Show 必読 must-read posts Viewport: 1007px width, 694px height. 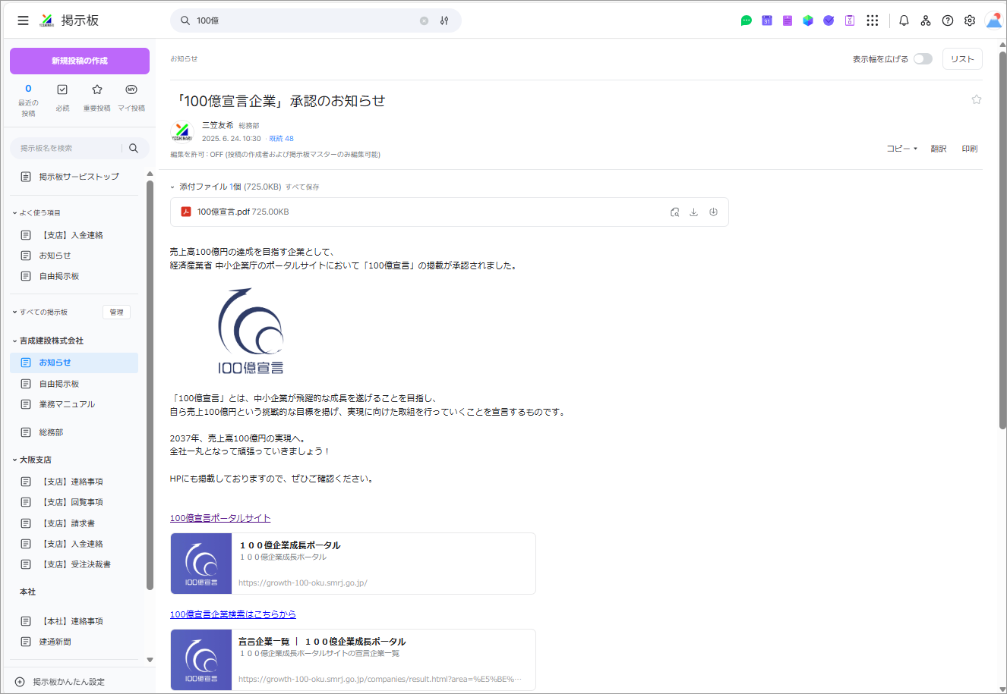[x=62, y=97]
